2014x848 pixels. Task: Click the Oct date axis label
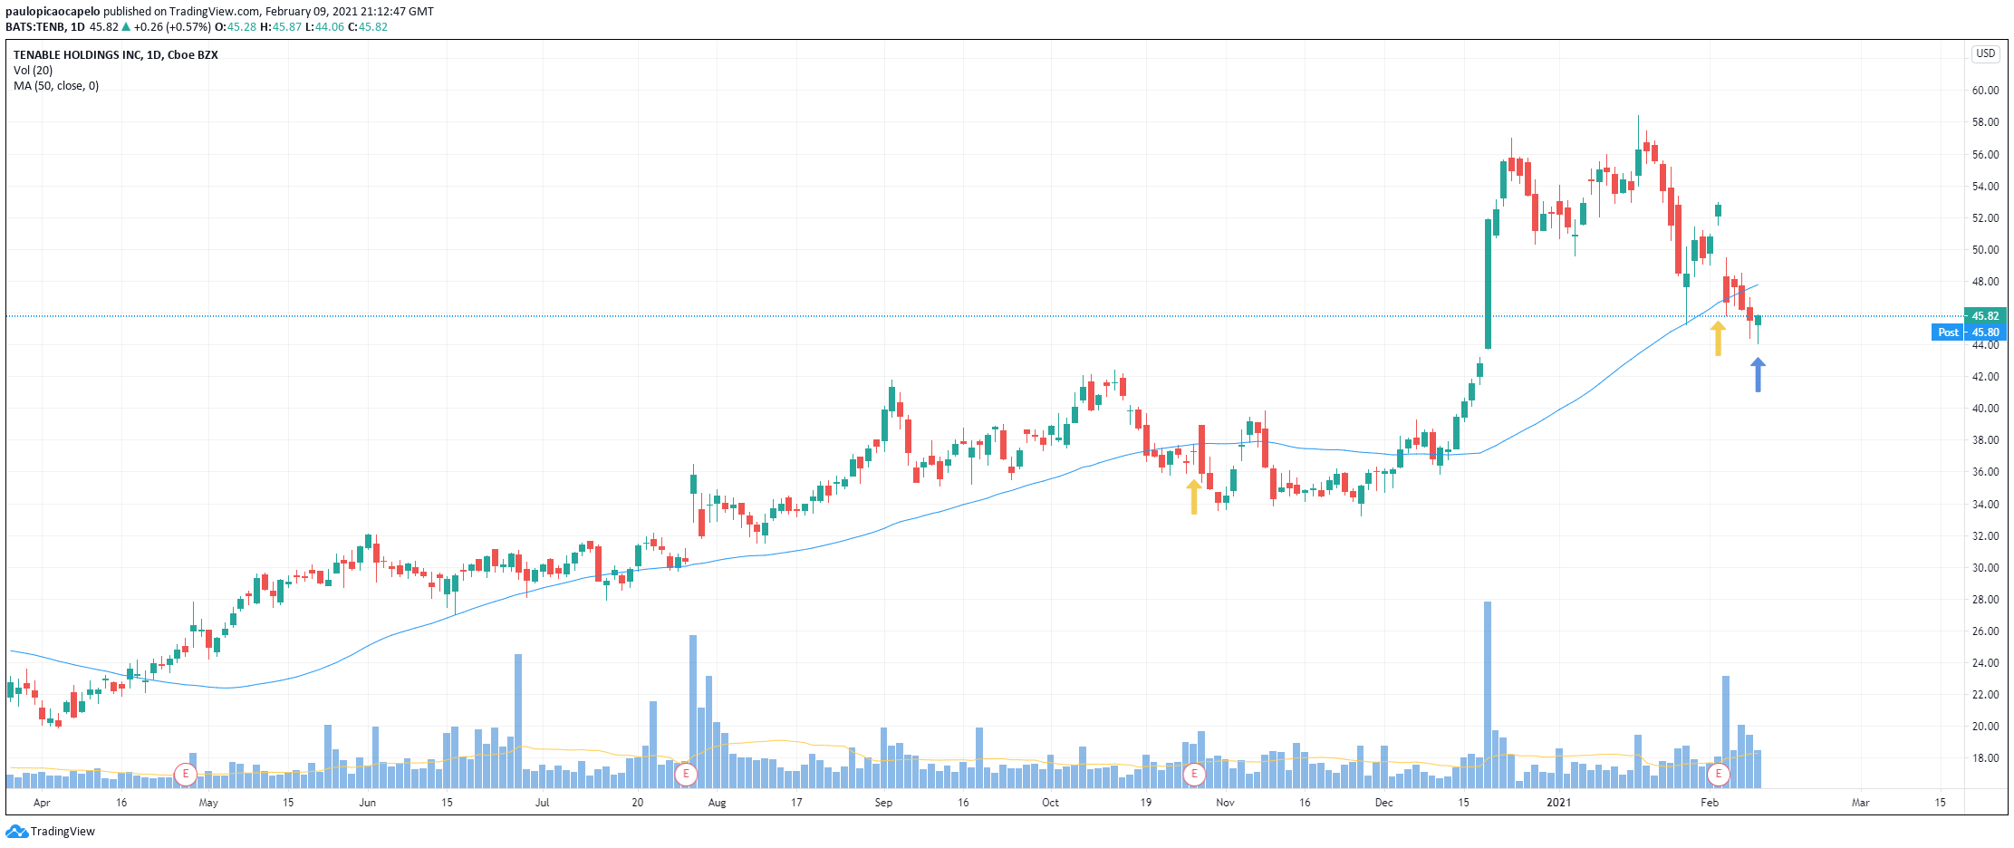click(x=1050, y=803)
